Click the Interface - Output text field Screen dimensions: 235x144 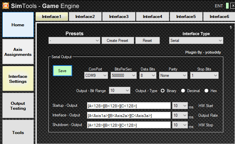tap(129, 115)
